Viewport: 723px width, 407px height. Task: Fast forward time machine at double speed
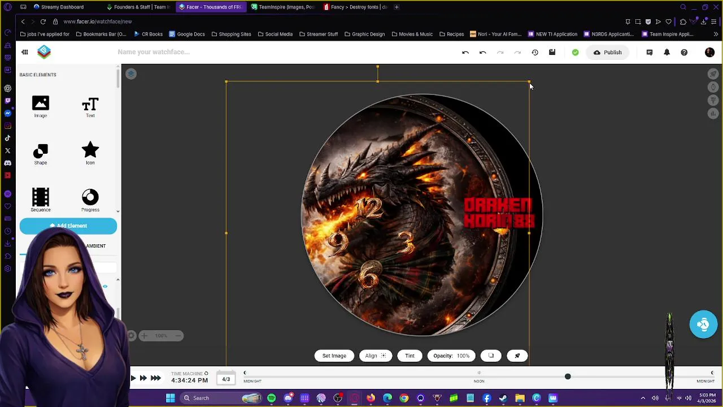coord(143,378)
